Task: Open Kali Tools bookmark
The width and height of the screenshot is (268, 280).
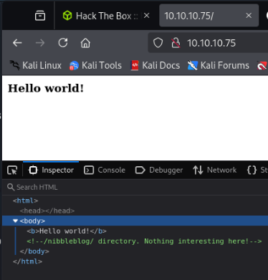Action: pyautogui.click(x=95, y=65)
